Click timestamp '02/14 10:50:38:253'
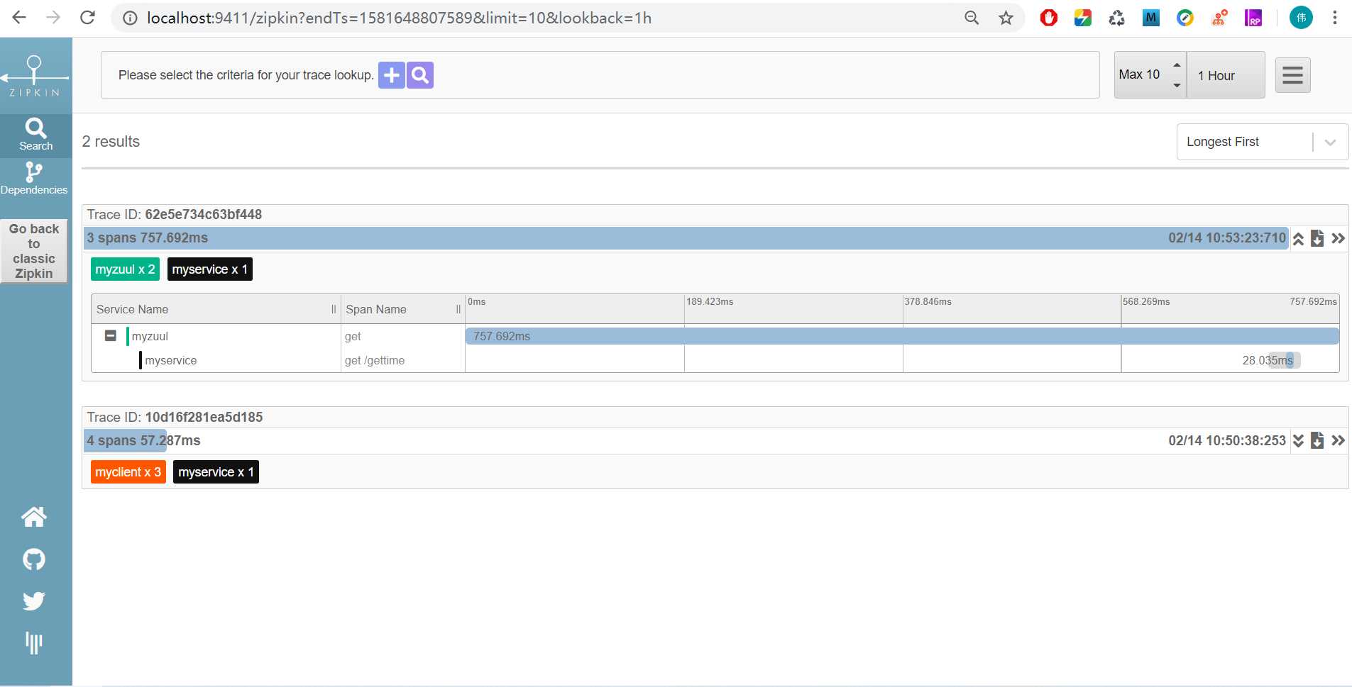The image size is (1352, 687). (1227, 441)
